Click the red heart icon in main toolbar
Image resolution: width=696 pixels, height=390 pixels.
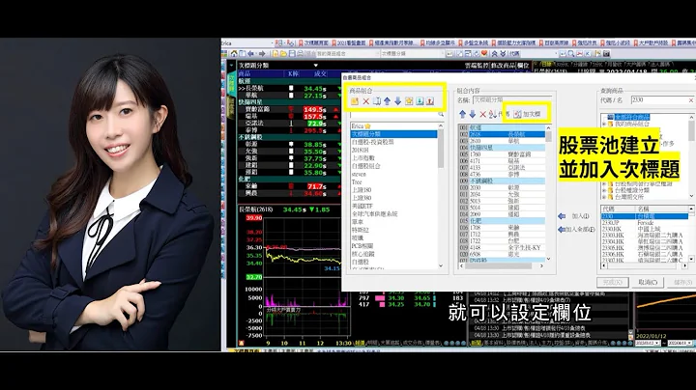(484, 54)
